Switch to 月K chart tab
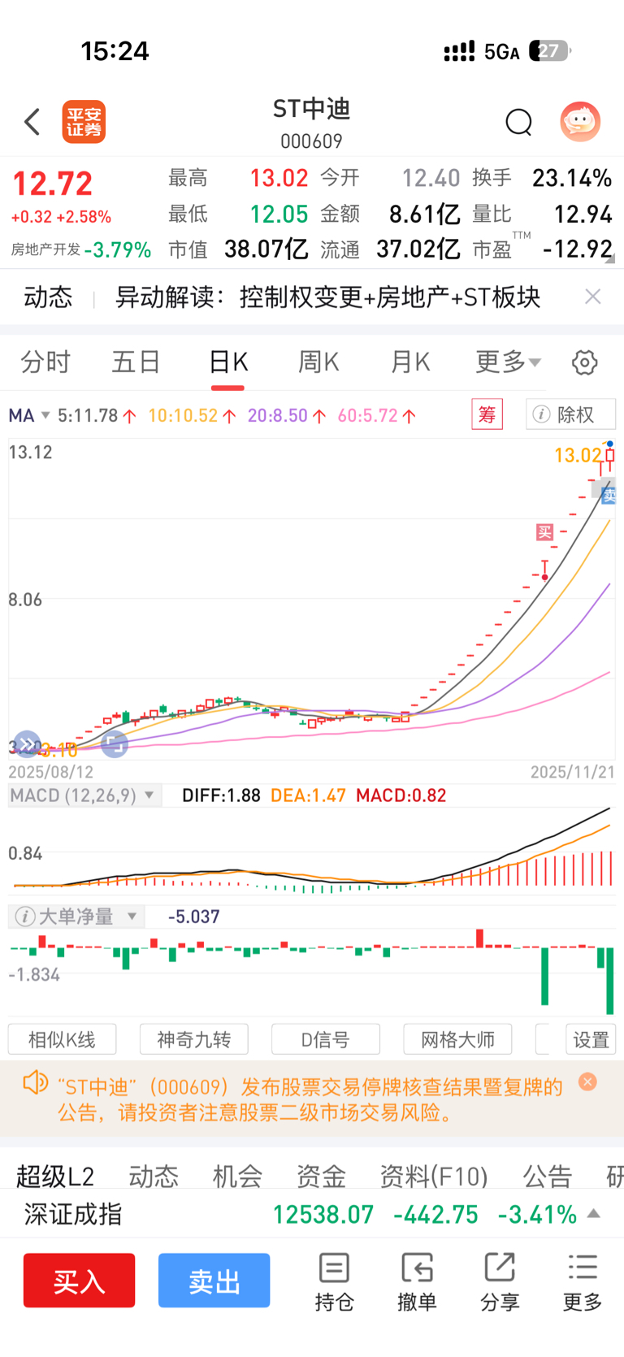This screenshot has width=624, height=1357. coord(410,362)
